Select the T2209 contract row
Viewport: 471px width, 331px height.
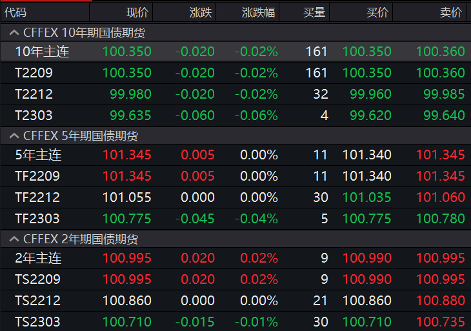tap(34, 73)
